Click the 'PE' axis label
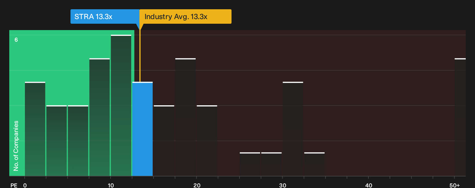475x188 pixels. (14, 185)
